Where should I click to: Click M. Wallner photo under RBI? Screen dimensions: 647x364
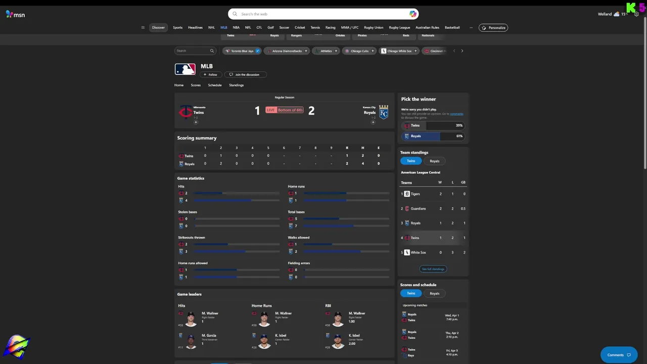(x=338, y=318)
